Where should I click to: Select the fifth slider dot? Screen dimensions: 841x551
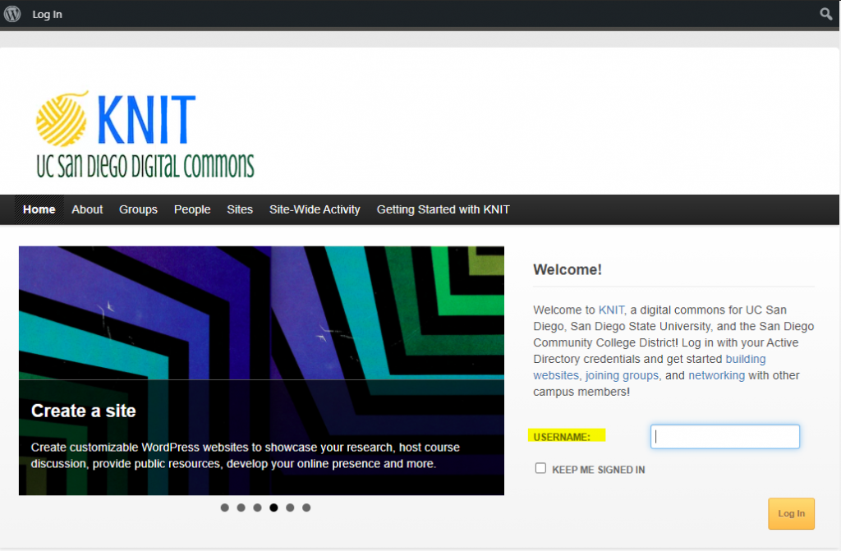pyautogui.click(x=290, y=507)
